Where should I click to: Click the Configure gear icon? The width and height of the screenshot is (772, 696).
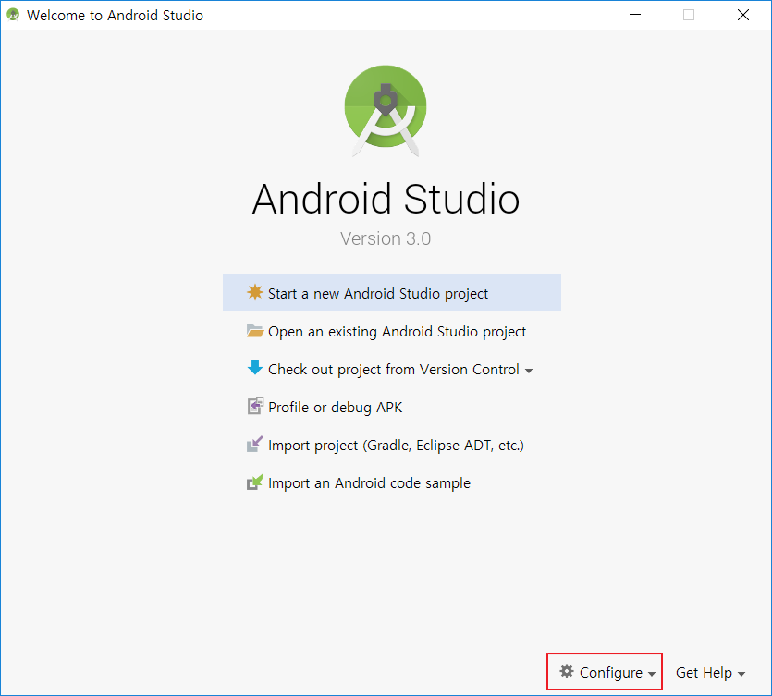click(x=567, y=671)
